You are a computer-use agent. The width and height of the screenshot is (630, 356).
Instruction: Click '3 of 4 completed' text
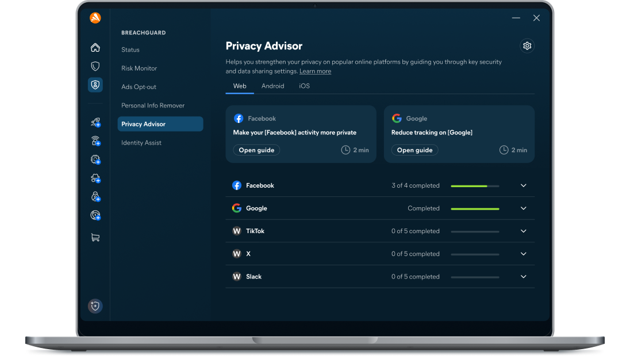tap(416, 185)
